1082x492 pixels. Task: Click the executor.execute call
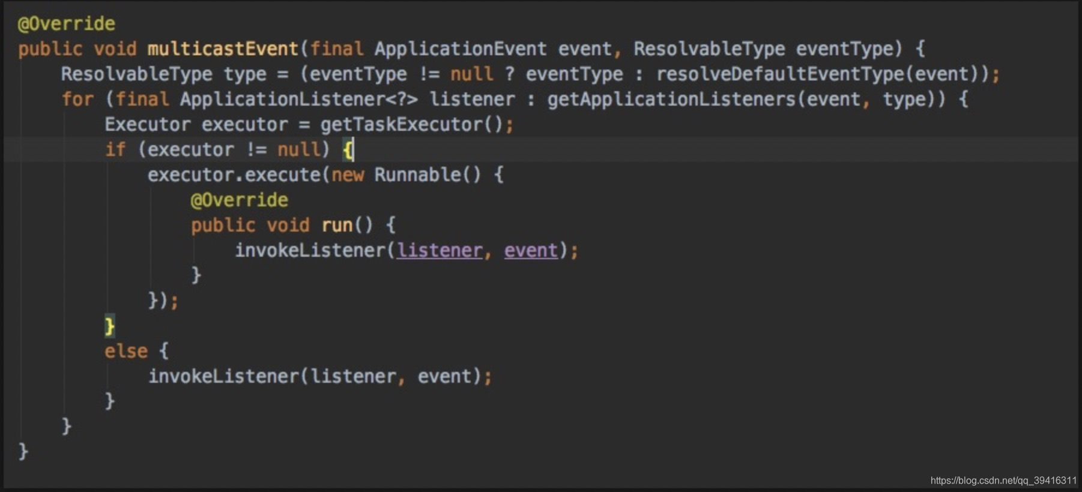[x=234, y=175]
